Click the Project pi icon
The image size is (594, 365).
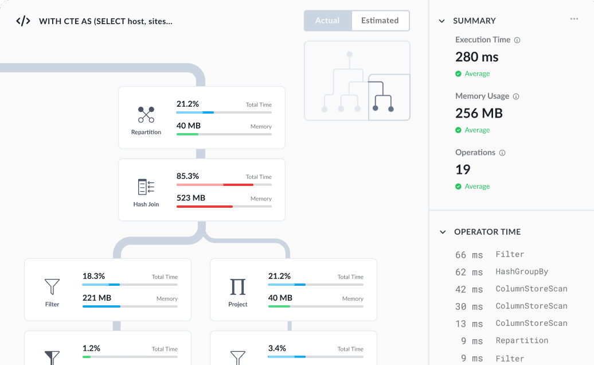(237, 287)
